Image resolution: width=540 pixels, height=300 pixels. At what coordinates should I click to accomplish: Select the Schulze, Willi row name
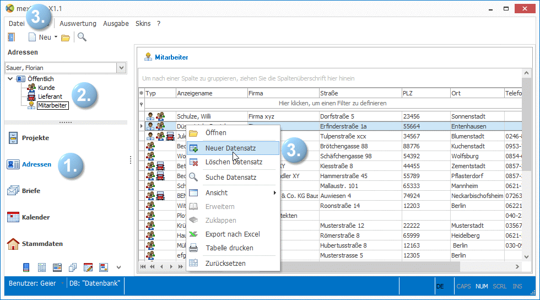194,116
